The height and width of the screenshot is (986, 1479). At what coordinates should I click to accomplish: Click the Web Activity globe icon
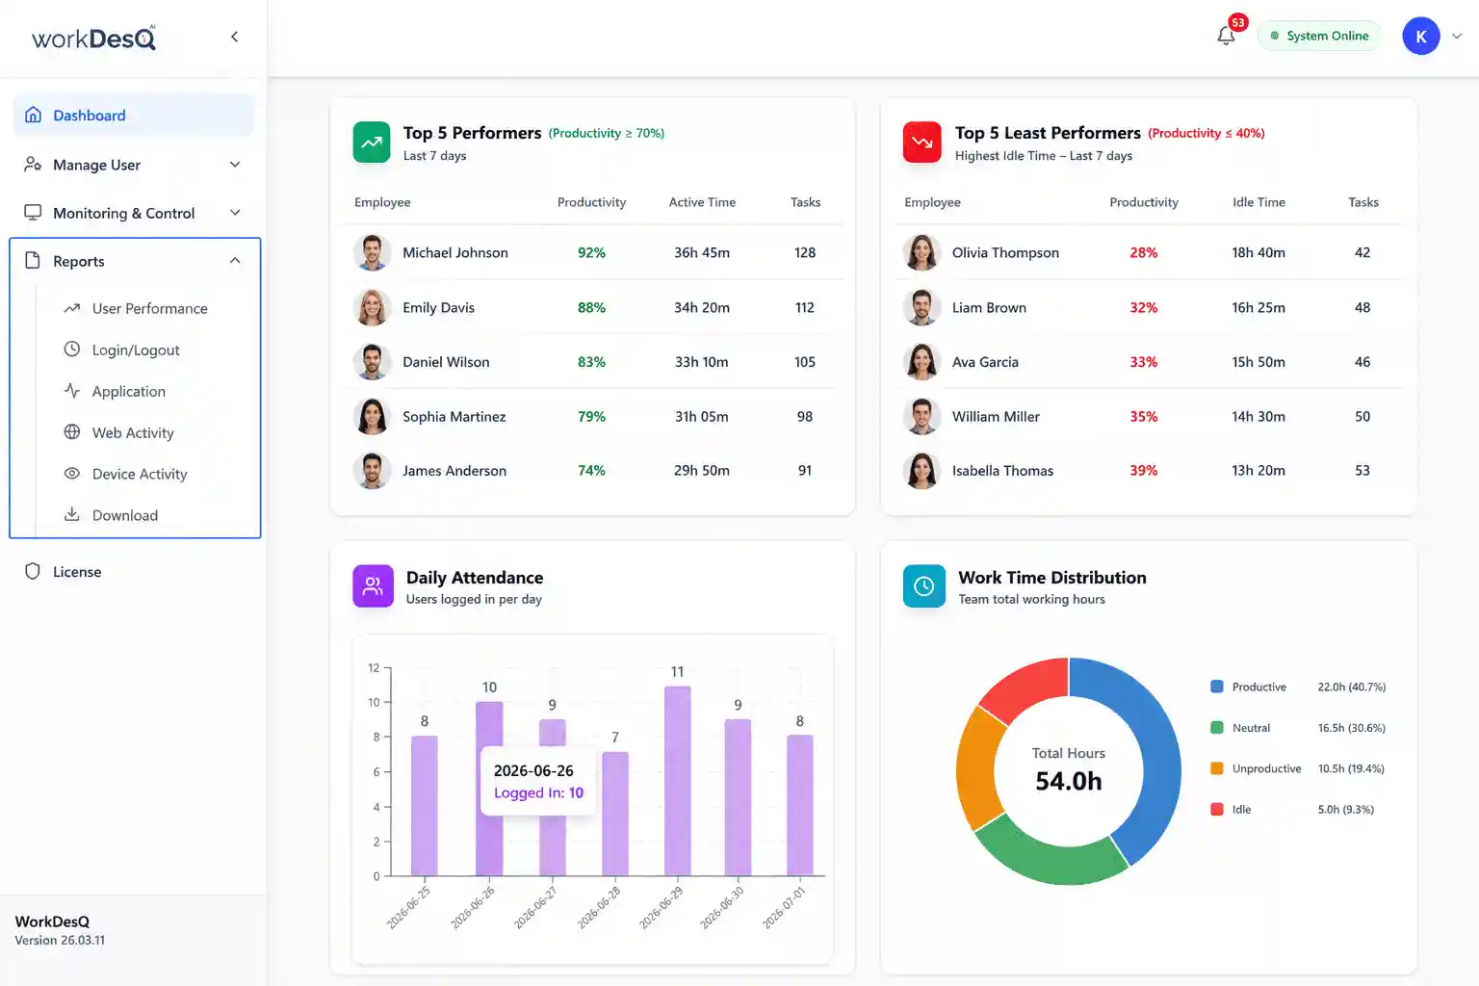[x=72, y=431]
